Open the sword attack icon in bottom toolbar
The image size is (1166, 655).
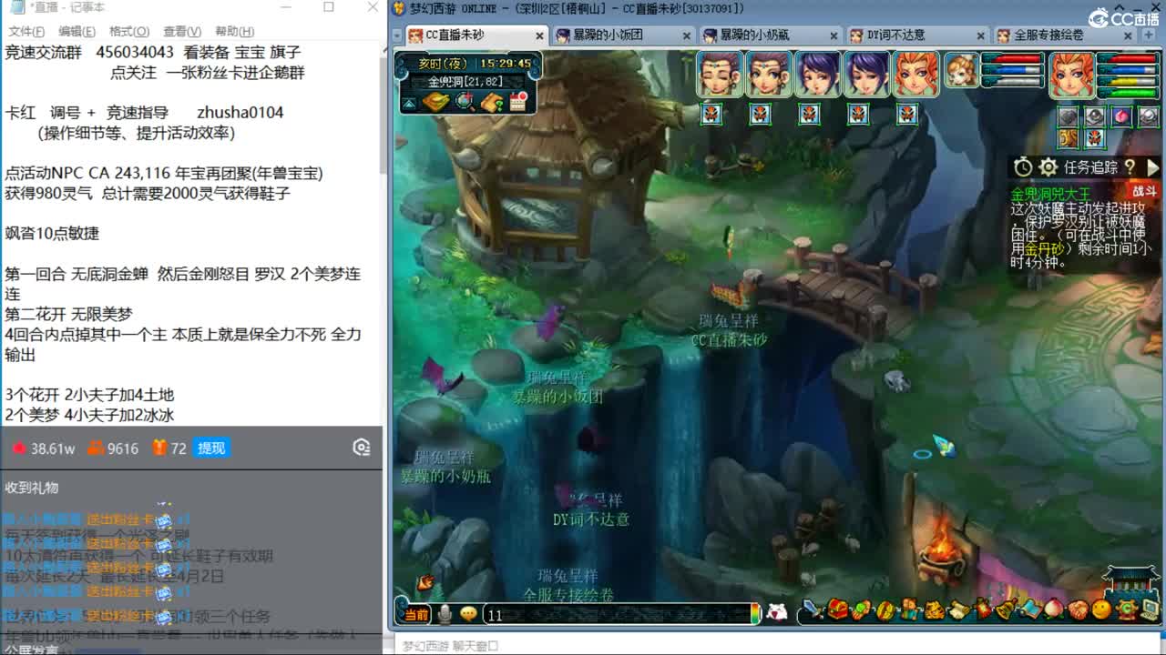tap(814, 610)
